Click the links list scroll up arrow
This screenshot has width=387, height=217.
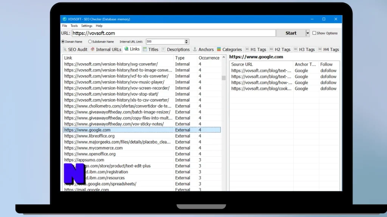(224, 57)
